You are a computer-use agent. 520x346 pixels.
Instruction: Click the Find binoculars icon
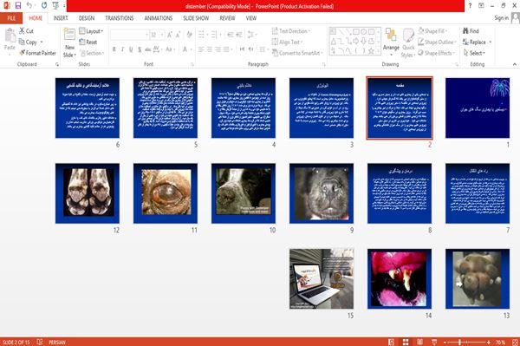tap(465, 31)
